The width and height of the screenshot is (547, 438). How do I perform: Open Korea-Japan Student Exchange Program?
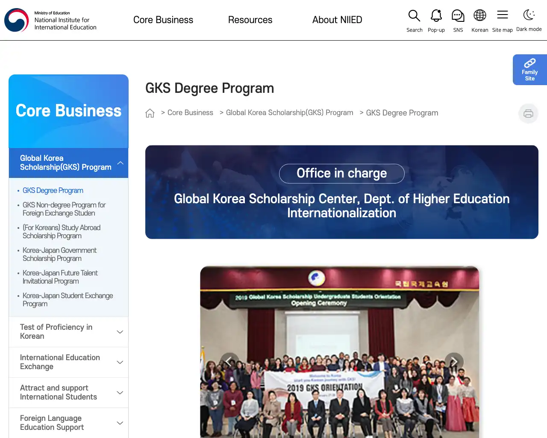pyautogui.click(x=68, y=300)
